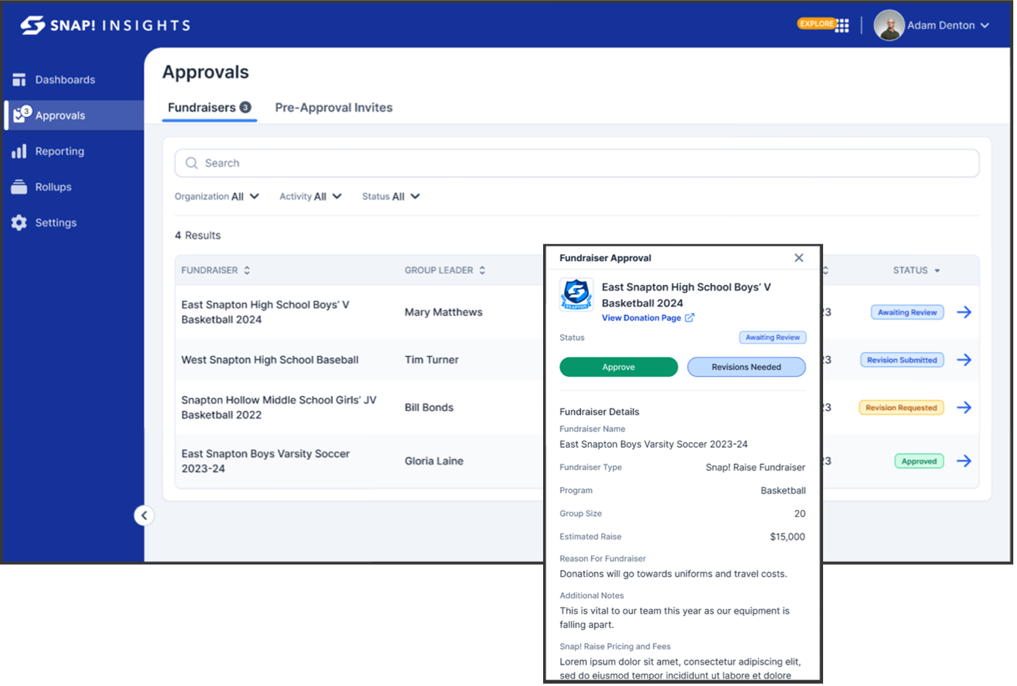The image size is (1017, 686).
Task: Click the Explore apps grid icon
Action: tap(843, 24)
